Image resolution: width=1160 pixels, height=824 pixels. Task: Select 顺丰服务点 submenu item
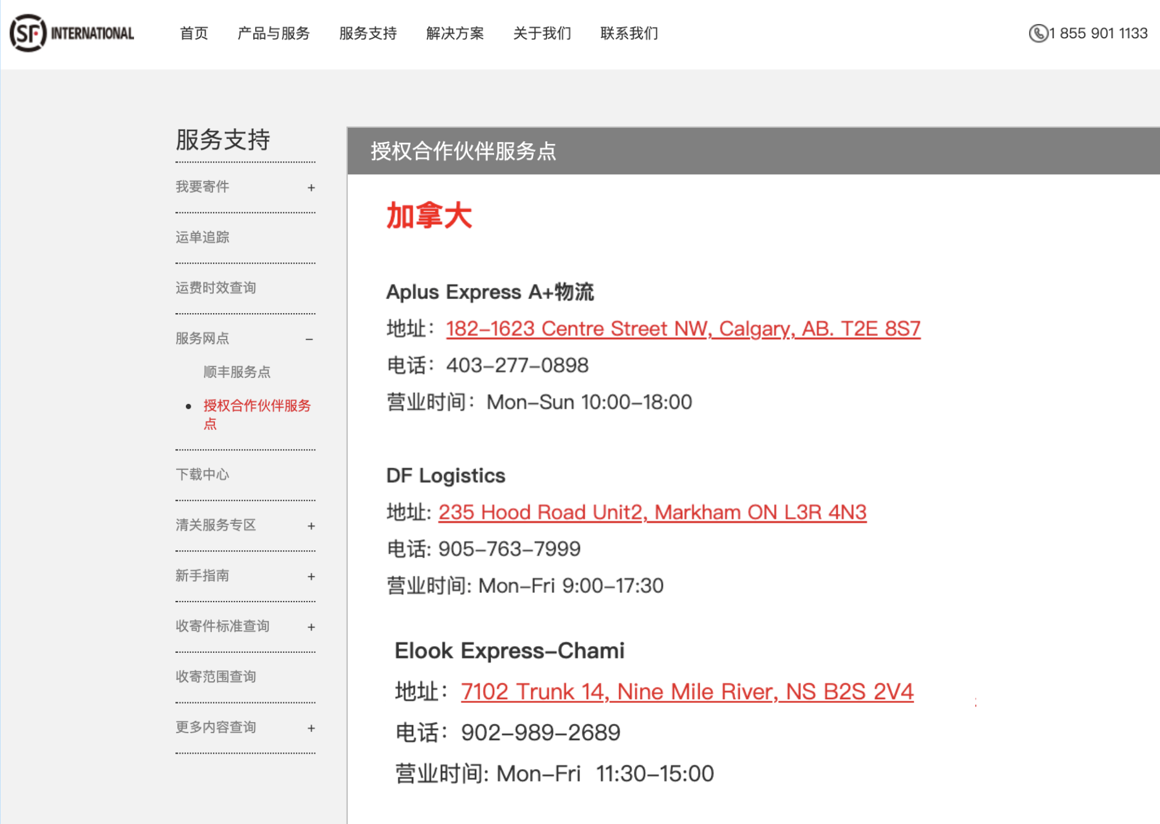point(237,372)
